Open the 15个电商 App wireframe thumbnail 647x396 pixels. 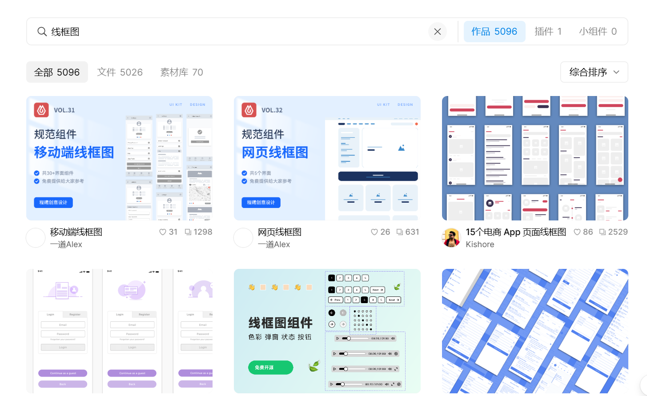point(535,158)
